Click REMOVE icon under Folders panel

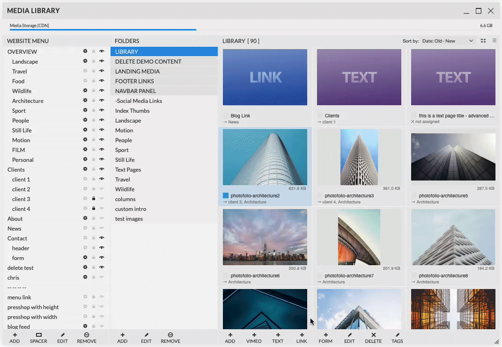pos(170,335)
